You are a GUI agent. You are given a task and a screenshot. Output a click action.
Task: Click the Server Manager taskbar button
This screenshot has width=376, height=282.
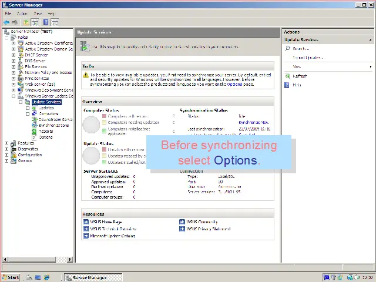(x=93, y=277)
